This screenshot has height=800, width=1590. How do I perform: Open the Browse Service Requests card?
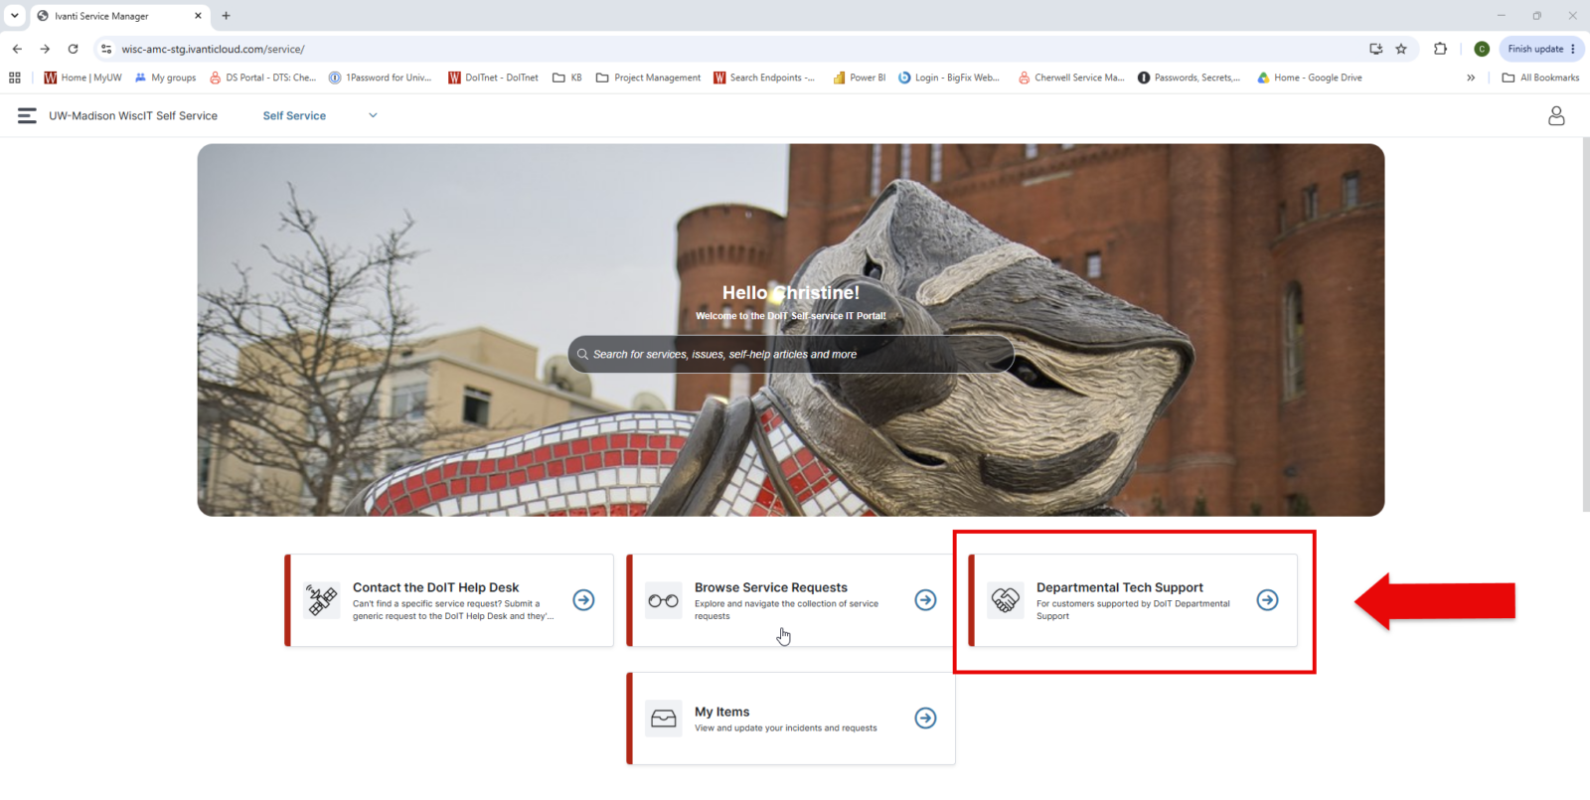pyautogui.click(x=791, y=600)
